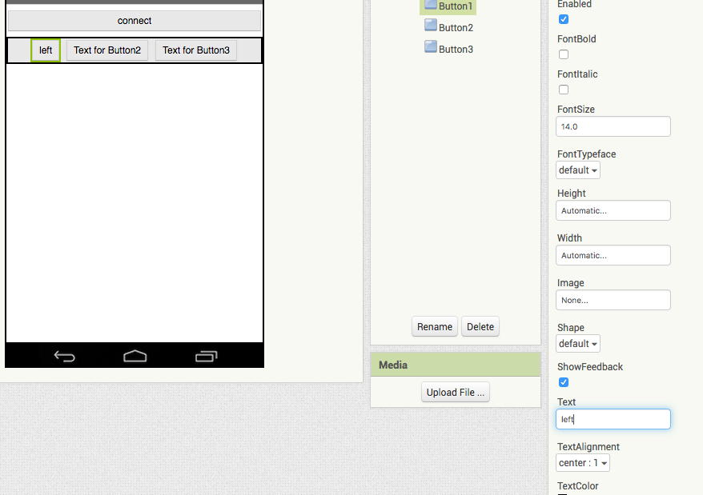
Task: Tap the Android back navigation icon
Action: tap(65, 356)
